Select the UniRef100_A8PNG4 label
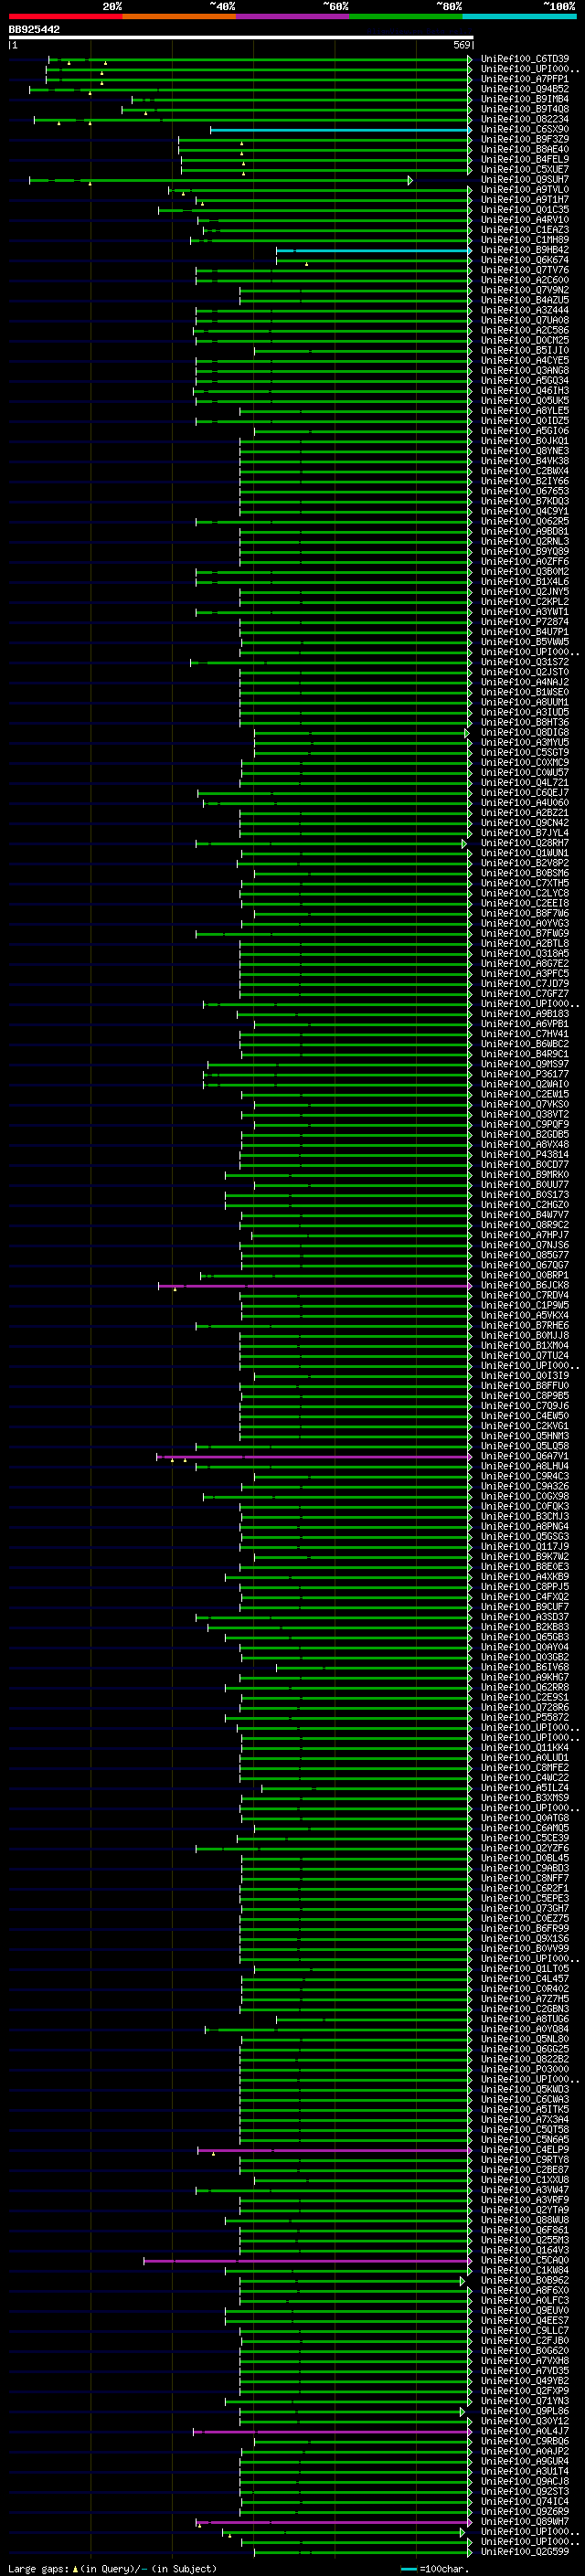The height and width of the screenshot is (2576, 585). [x=525, y=1528]
